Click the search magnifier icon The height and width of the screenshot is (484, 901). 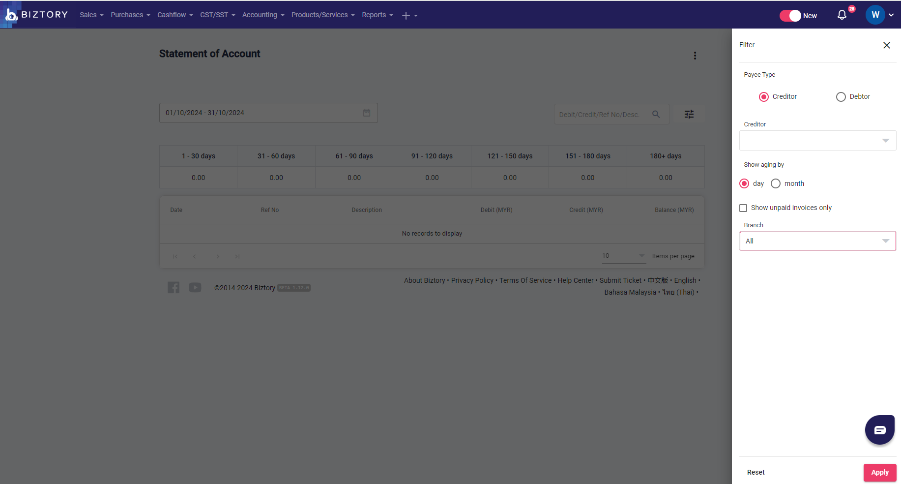tap(656, 114)
